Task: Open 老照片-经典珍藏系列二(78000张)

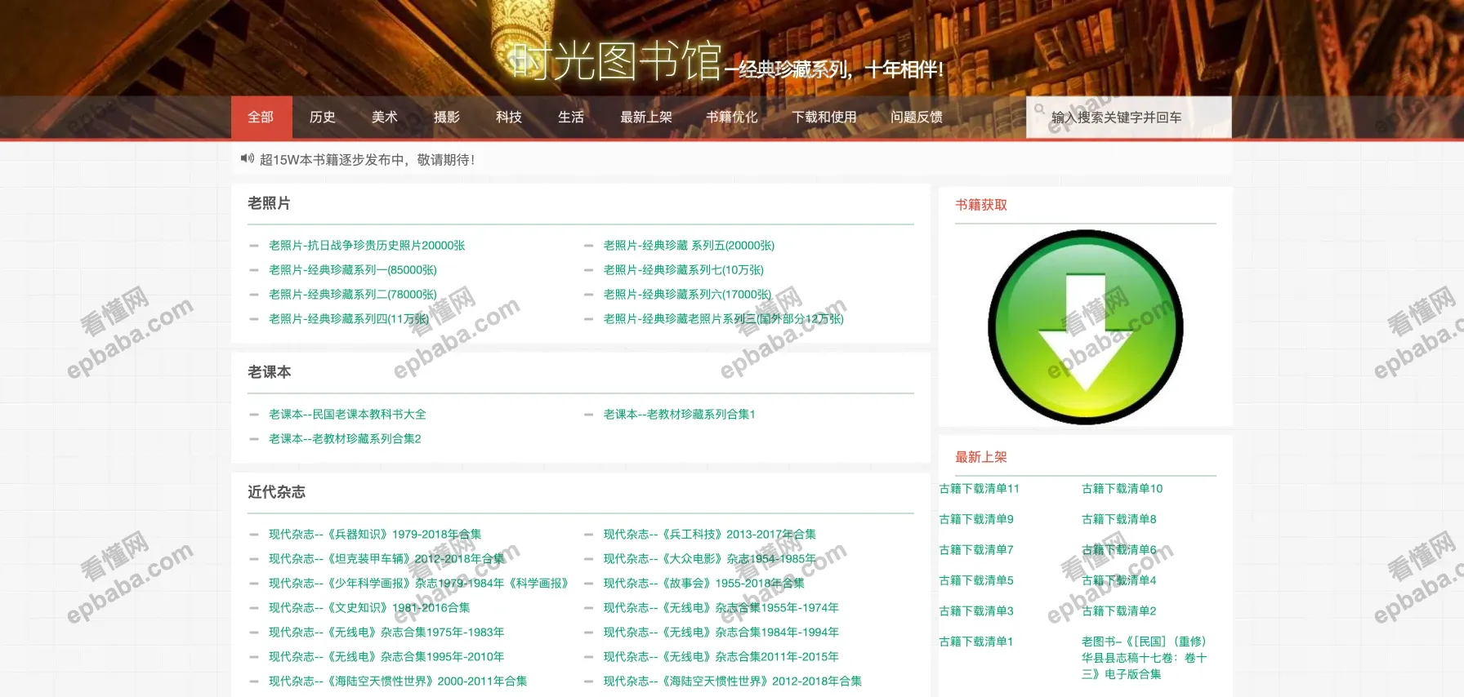Action: pyautogui.click(x=353, y=295)
